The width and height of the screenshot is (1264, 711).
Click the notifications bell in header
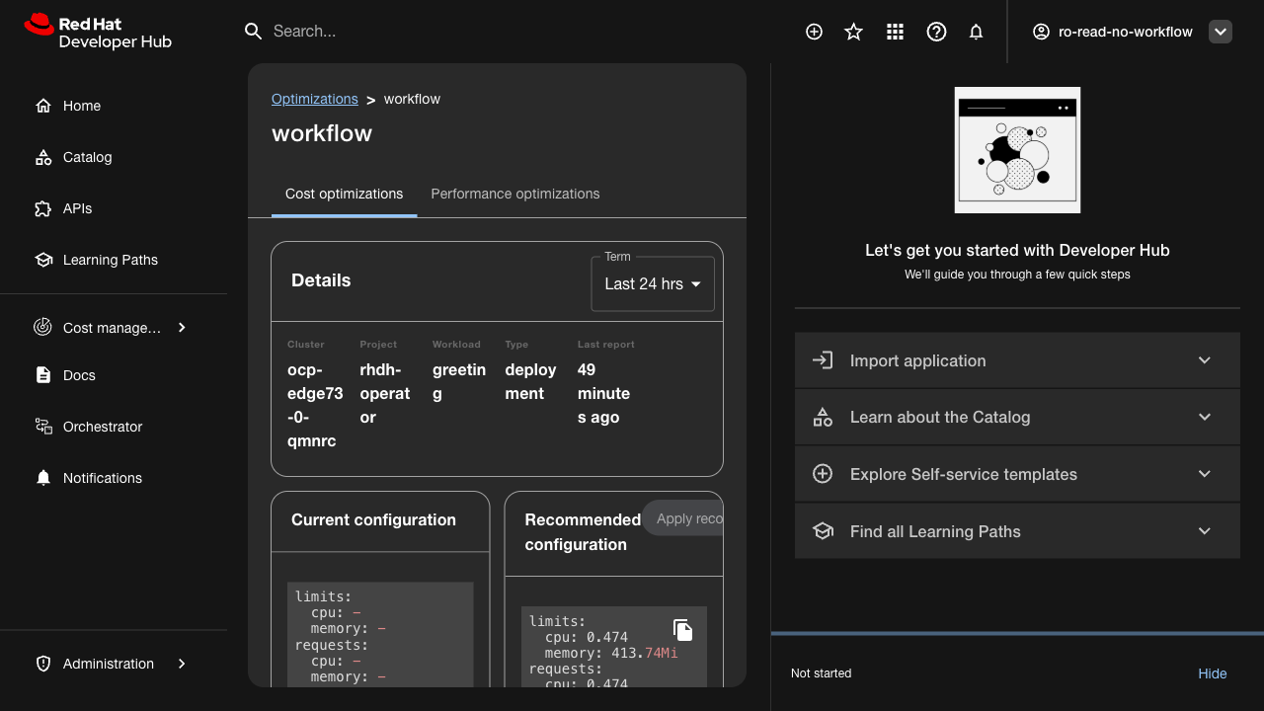[977, 32]
